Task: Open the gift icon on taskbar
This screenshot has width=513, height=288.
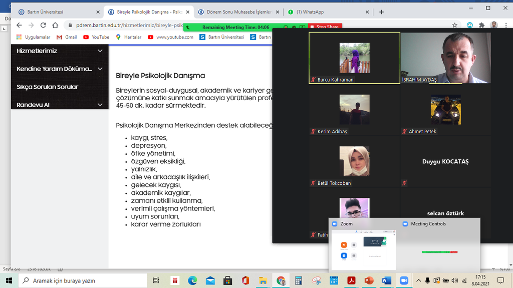Action: (x=175, y=280)
